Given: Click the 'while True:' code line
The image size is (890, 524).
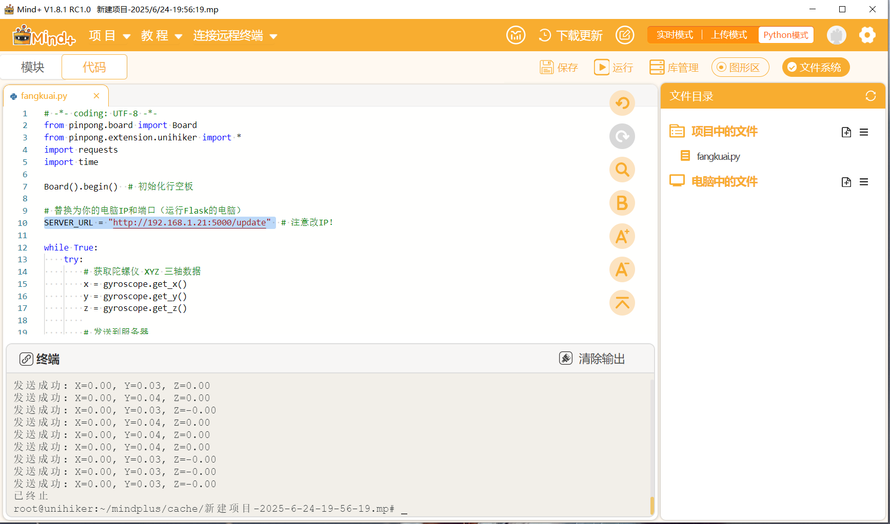Looking at the screenshot, I should [x=71, y=247].
